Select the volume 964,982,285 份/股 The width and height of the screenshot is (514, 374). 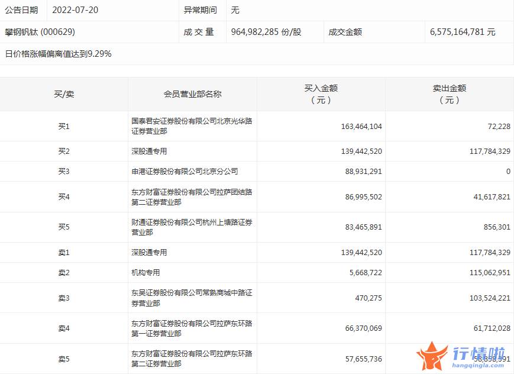click(x=266, y=32)
